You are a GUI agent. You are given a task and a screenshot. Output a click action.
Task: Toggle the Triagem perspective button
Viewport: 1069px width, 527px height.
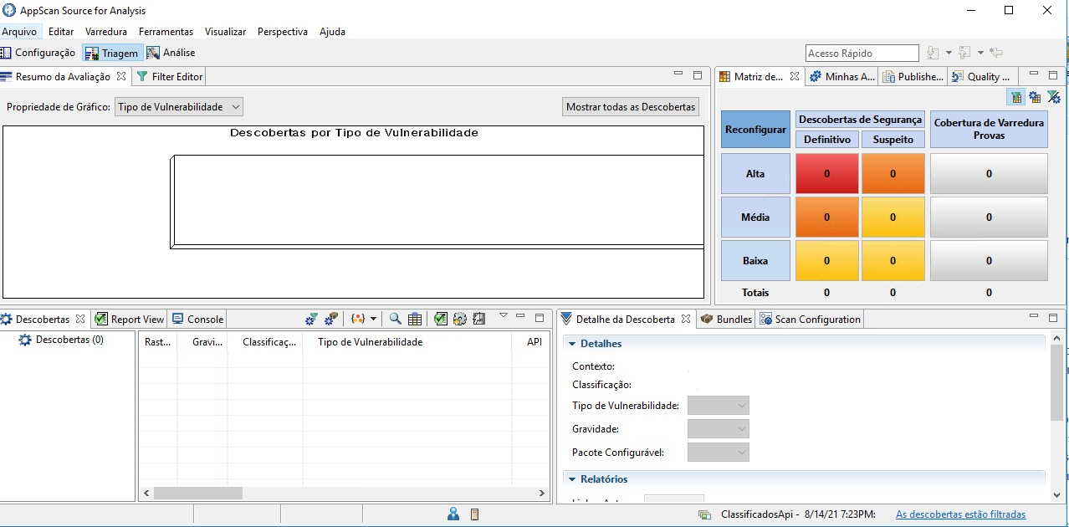(113, 53)
